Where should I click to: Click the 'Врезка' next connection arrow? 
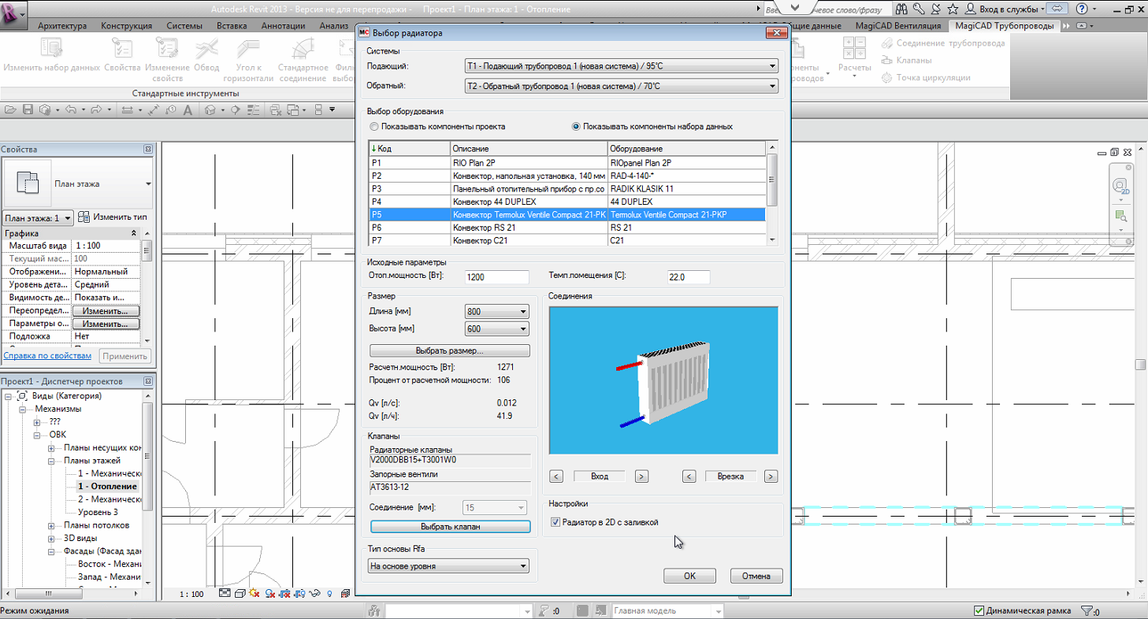[771, 476]
